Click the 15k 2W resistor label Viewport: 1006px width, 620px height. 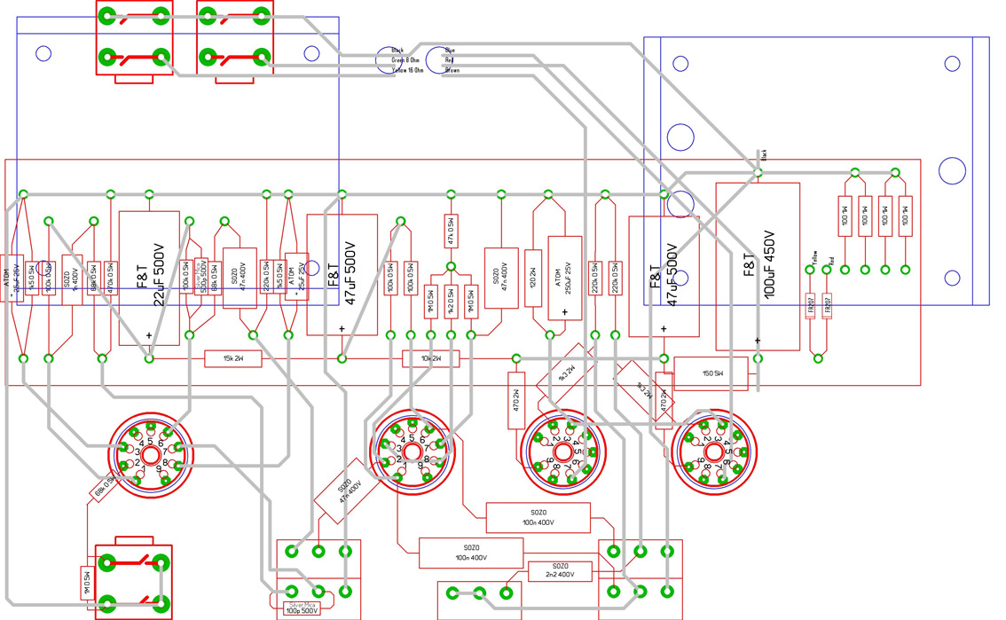pos(233,358)
